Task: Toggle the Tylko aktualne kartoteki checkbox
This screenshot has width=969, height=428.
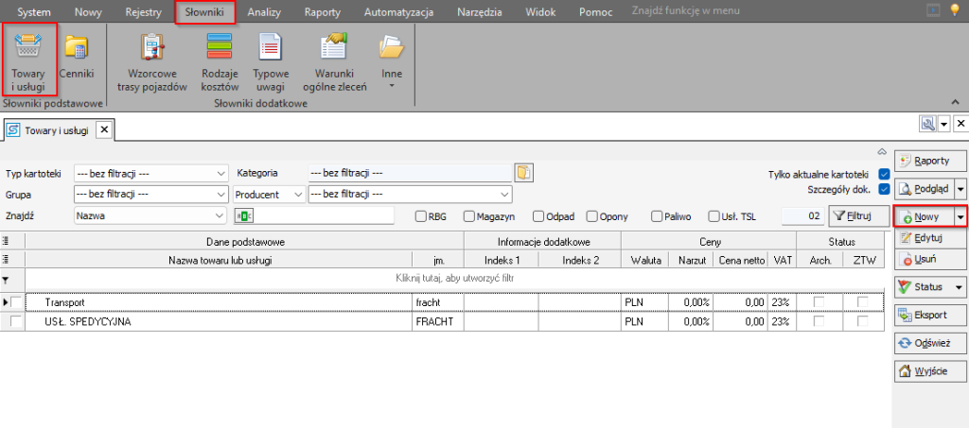Action: pos(883,175)
